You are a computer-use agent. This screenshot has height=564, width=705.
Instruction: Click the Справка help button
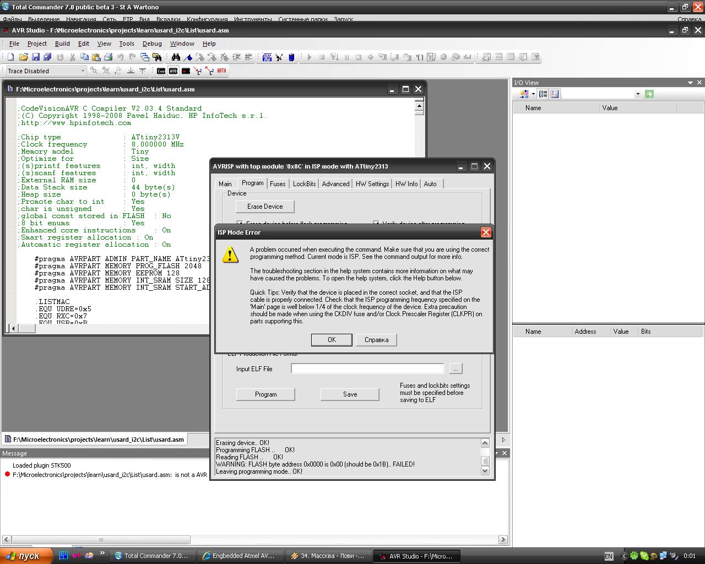coord(376,340)
